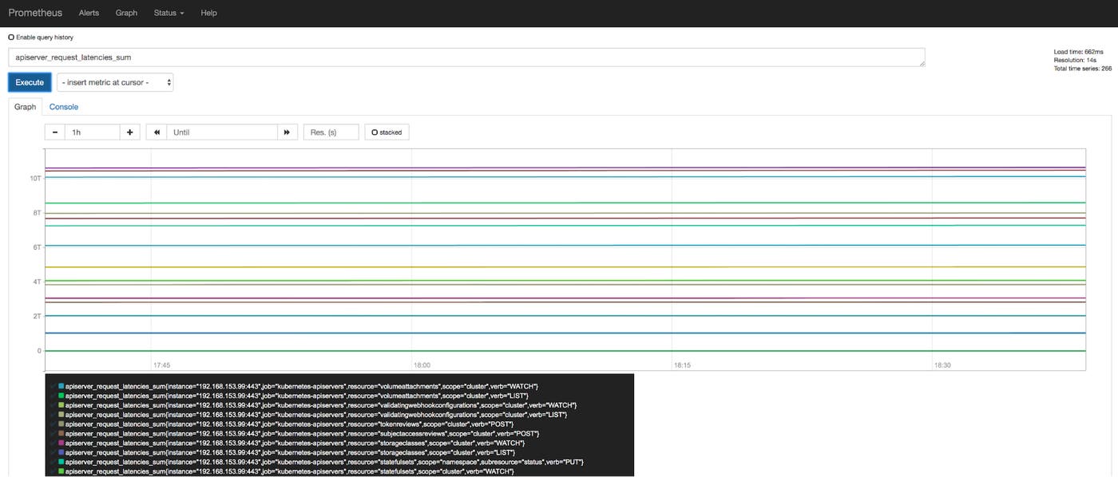Execute the current query
The width and height of the screenshot is (1118, 477).
(29, 82)
